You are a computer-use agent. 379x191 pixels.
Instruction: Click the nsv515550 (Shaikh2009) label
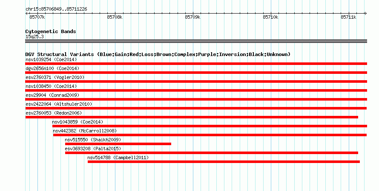(x=93, y=140)
